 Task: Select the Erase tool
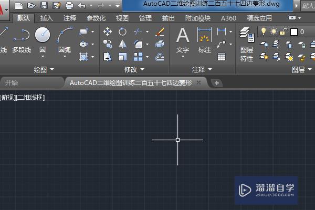[160, 31]
